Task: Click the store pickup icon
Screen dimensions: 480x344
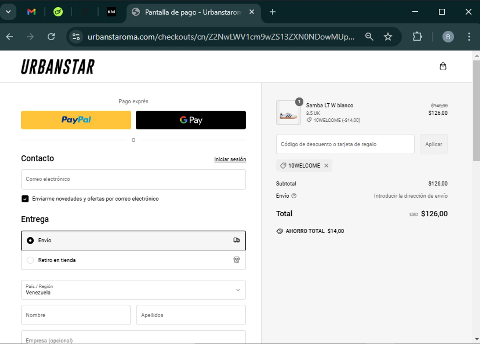Action: coord(236,260)
